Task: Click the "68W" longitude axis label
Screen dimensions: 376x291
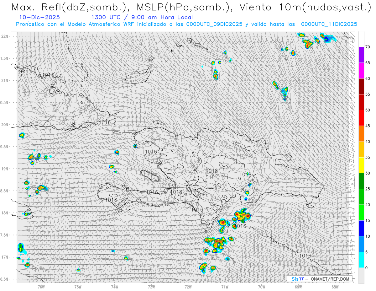Action: tap(335, 286)
